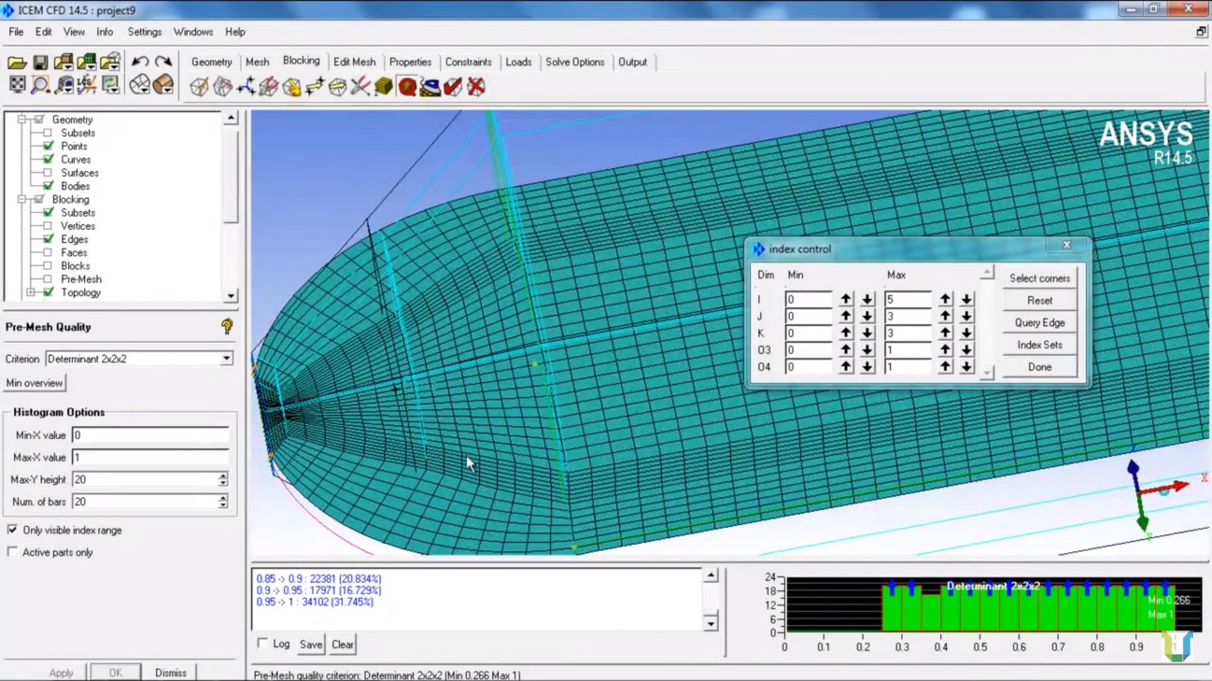This screenshot has width=1212, height=681.
Task: Toggle Edges visibility checkbox
Action: point(48,239)
